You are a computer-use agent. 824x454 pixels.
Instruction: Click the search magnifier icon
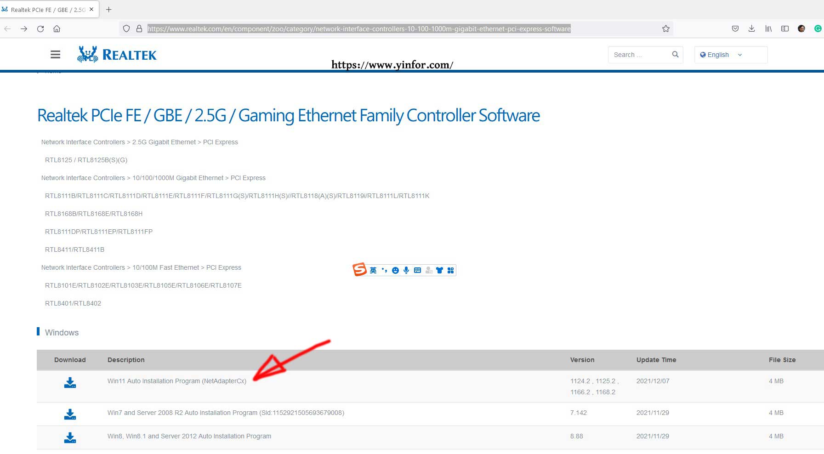tap(675, 54)
